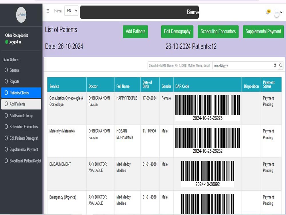Click the green Scheduling Encounters button
The height and width of the screenshot is (215, 286).
[x=218, y=32]
